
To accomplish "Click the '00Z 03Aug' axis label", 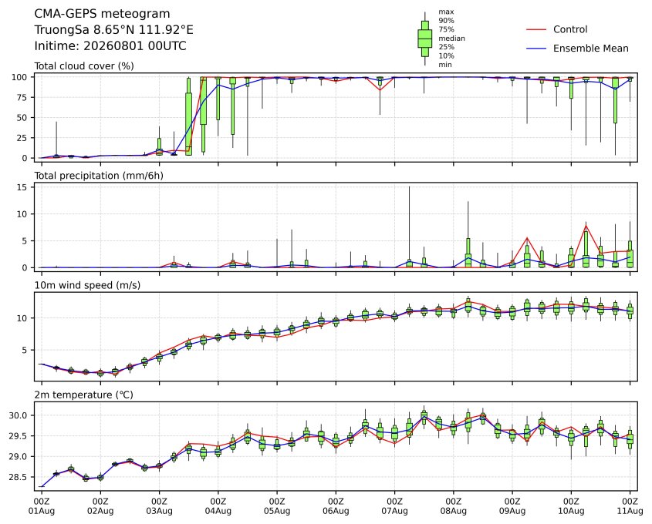I will [159, 506].
